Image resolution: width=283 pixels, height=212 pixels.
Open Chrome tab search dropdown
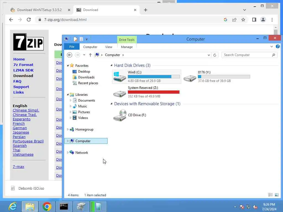click(x=245, y=10)
